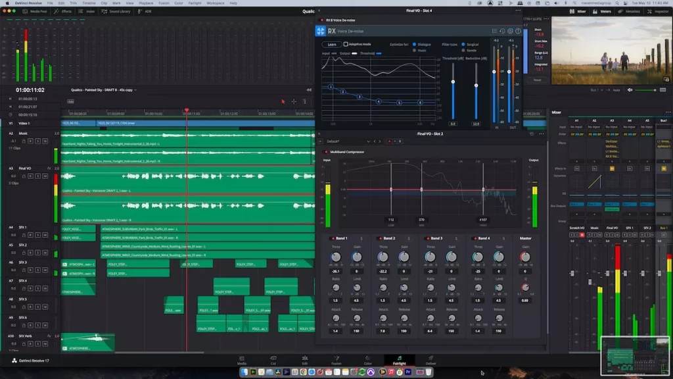Toggle Multiband Compressor plugin power

click(326, 152)
